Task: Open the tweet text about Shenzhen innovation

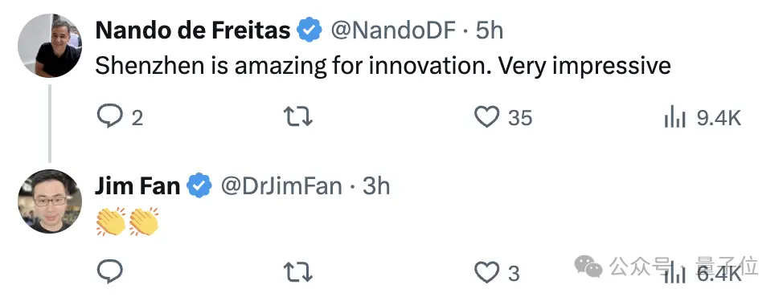Action: (x=383, y=67)
